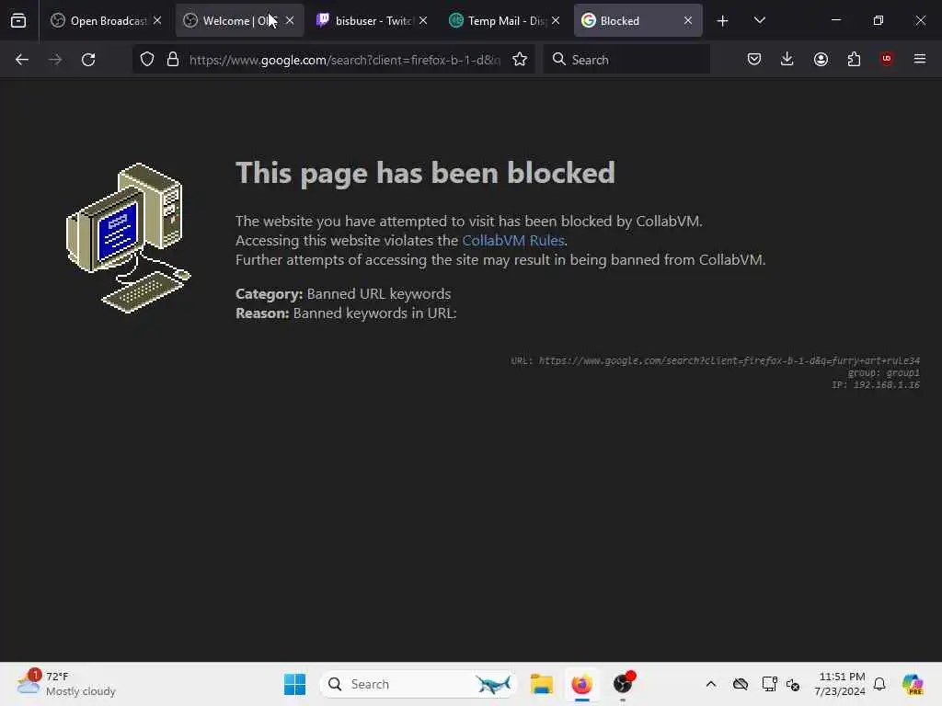Open File Explorer from taskbar

click(541, 684)
